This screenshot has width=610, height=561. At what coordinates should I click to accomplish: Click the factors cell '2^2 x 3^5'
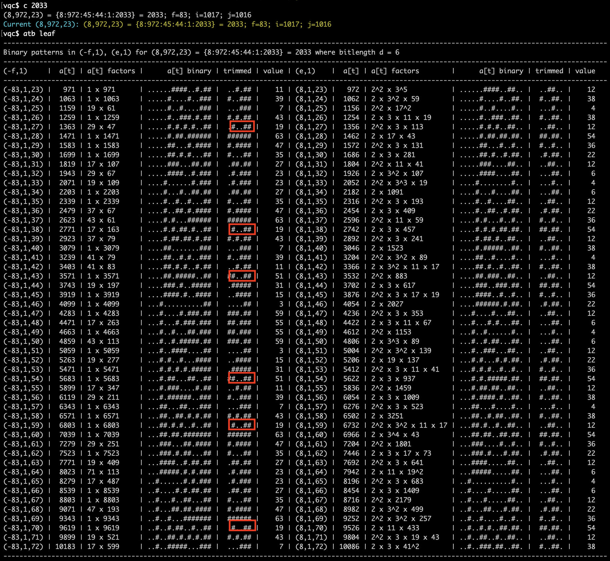389,90
